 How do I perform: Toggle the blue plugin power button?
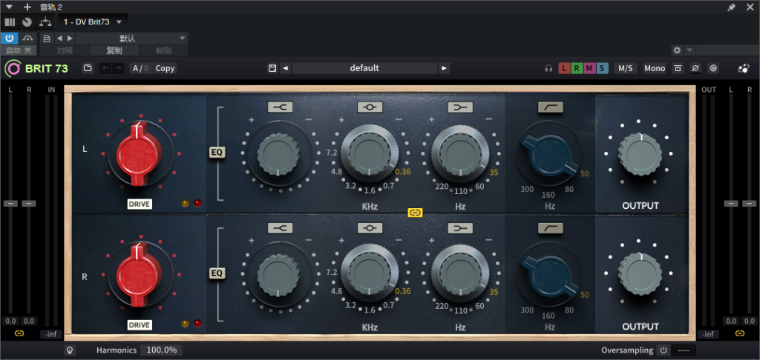[x=9, y=39]
